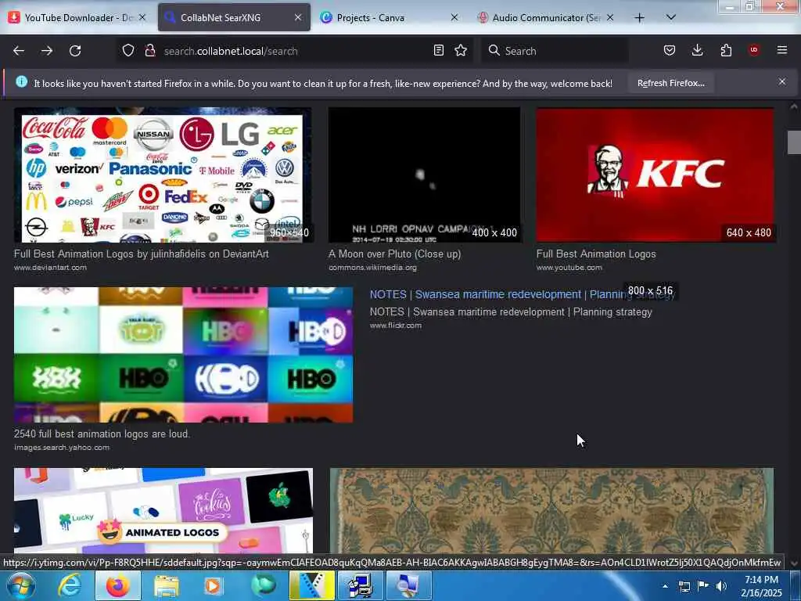801x601 pixels.
Task: Go back to the previous page
Action: [19, 51]
